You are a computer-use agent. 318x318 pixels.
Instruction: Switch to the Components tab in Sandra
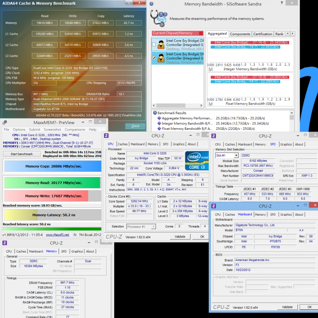pos(240,34)
